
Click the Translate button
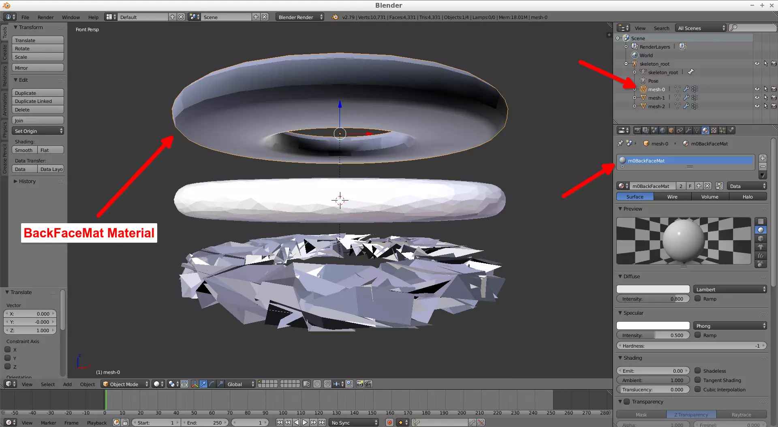coord(38,40)
